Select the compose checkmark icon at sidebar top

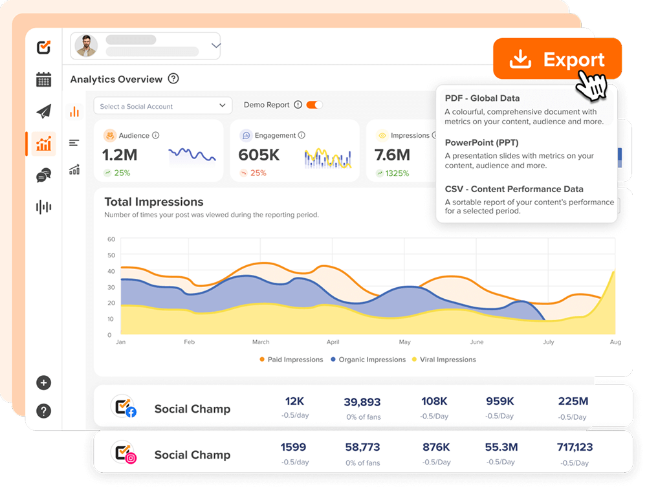(x=43, y=47)
